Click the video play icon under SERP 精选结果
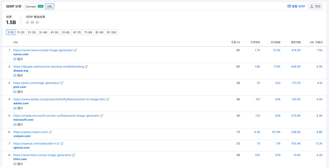This screenshot has width=329, height=167. pyautogui.click(x=37, y=22)
